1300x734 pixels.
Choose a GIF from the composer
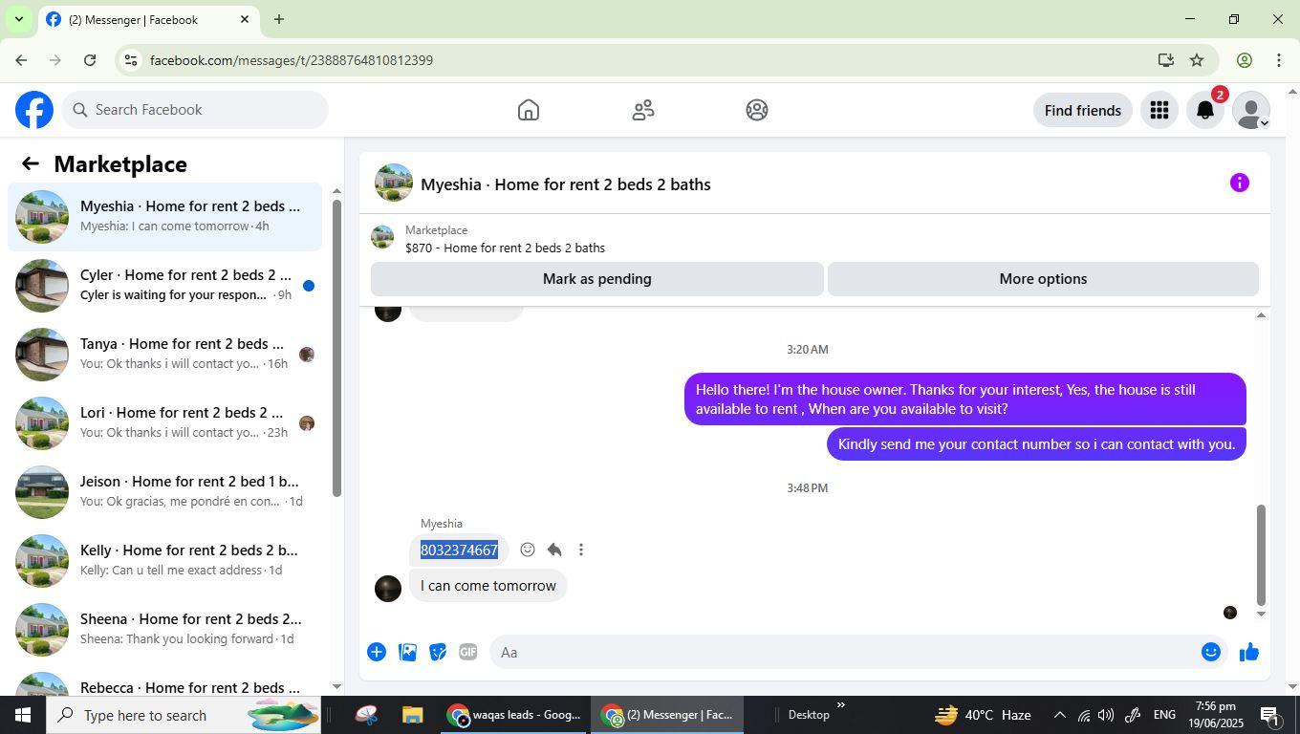click(467, 652)
